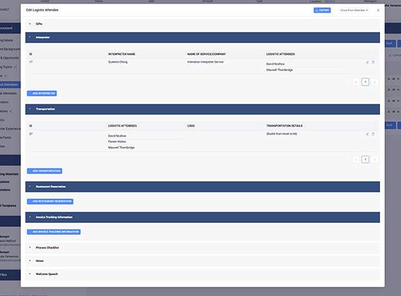Expand the Welcome Speech section
Image resolution: width=401 pixels, height=296 pixels.
coord(202,274)
